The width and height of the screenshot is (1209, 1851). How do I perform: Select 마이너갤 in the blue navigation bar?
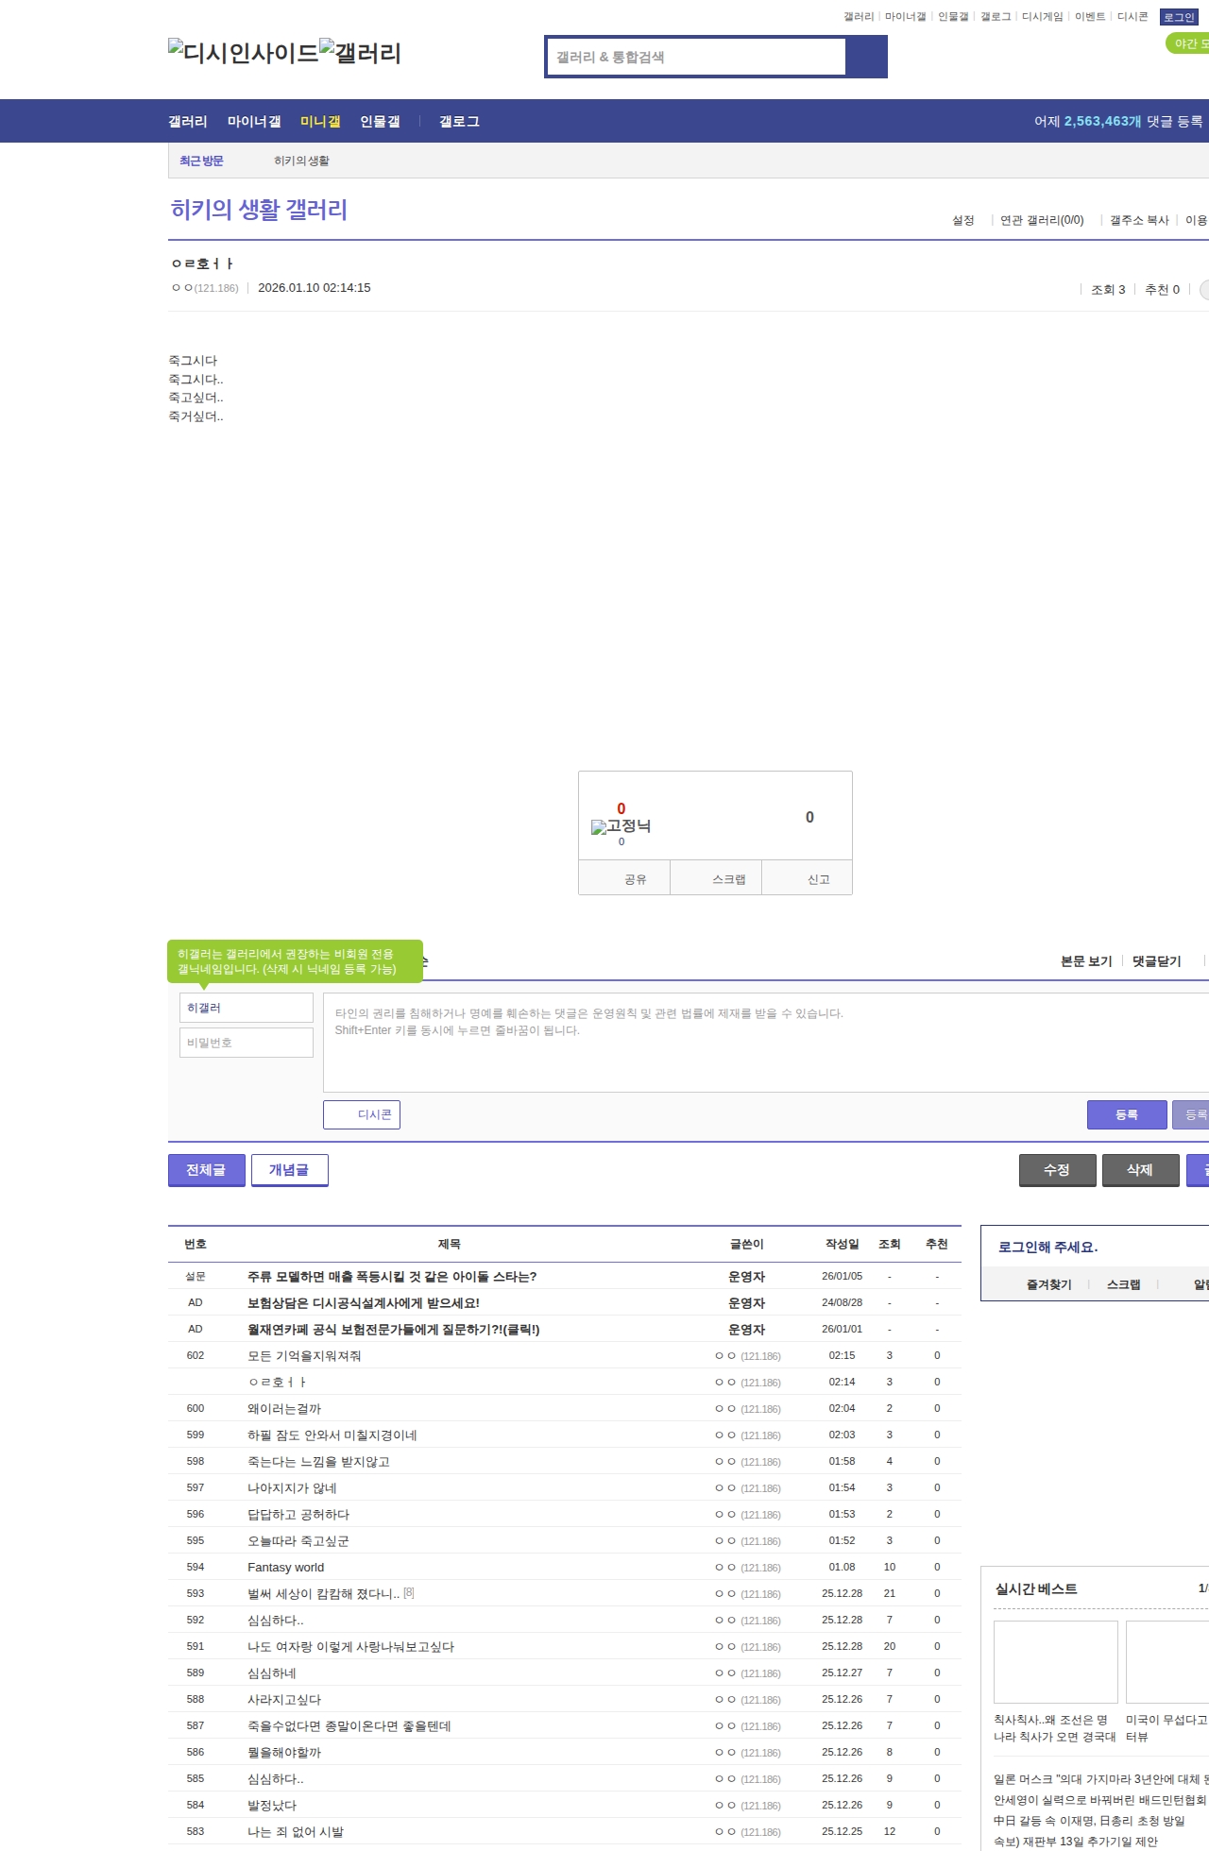pos(254,121)
